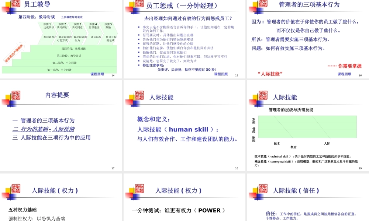Click the 概念和定义 heading on slide 18

(x=154, y=119)
